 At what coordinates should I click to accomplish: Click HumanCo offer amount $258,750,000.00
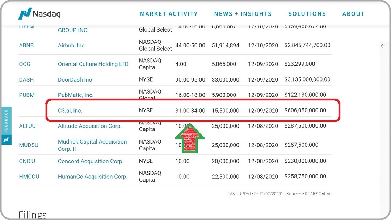pos(305,176)
